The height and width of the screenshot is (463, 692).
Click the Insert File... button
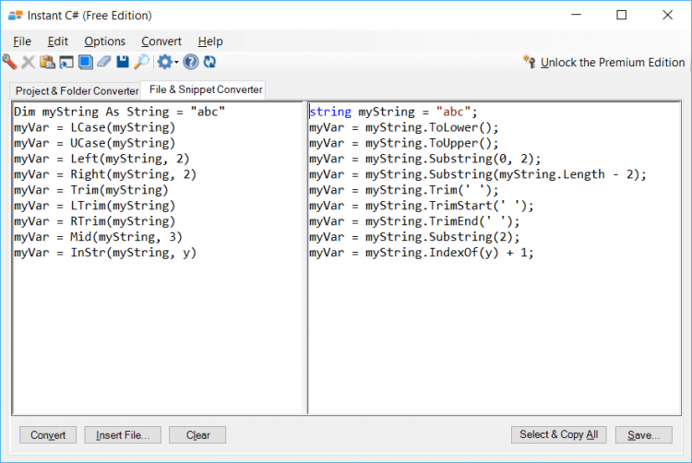pos(123,434)
